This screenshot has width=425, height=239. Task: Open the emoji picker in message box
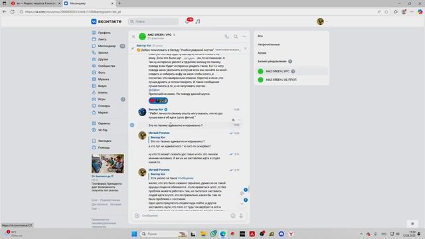[x=233, y=216]
